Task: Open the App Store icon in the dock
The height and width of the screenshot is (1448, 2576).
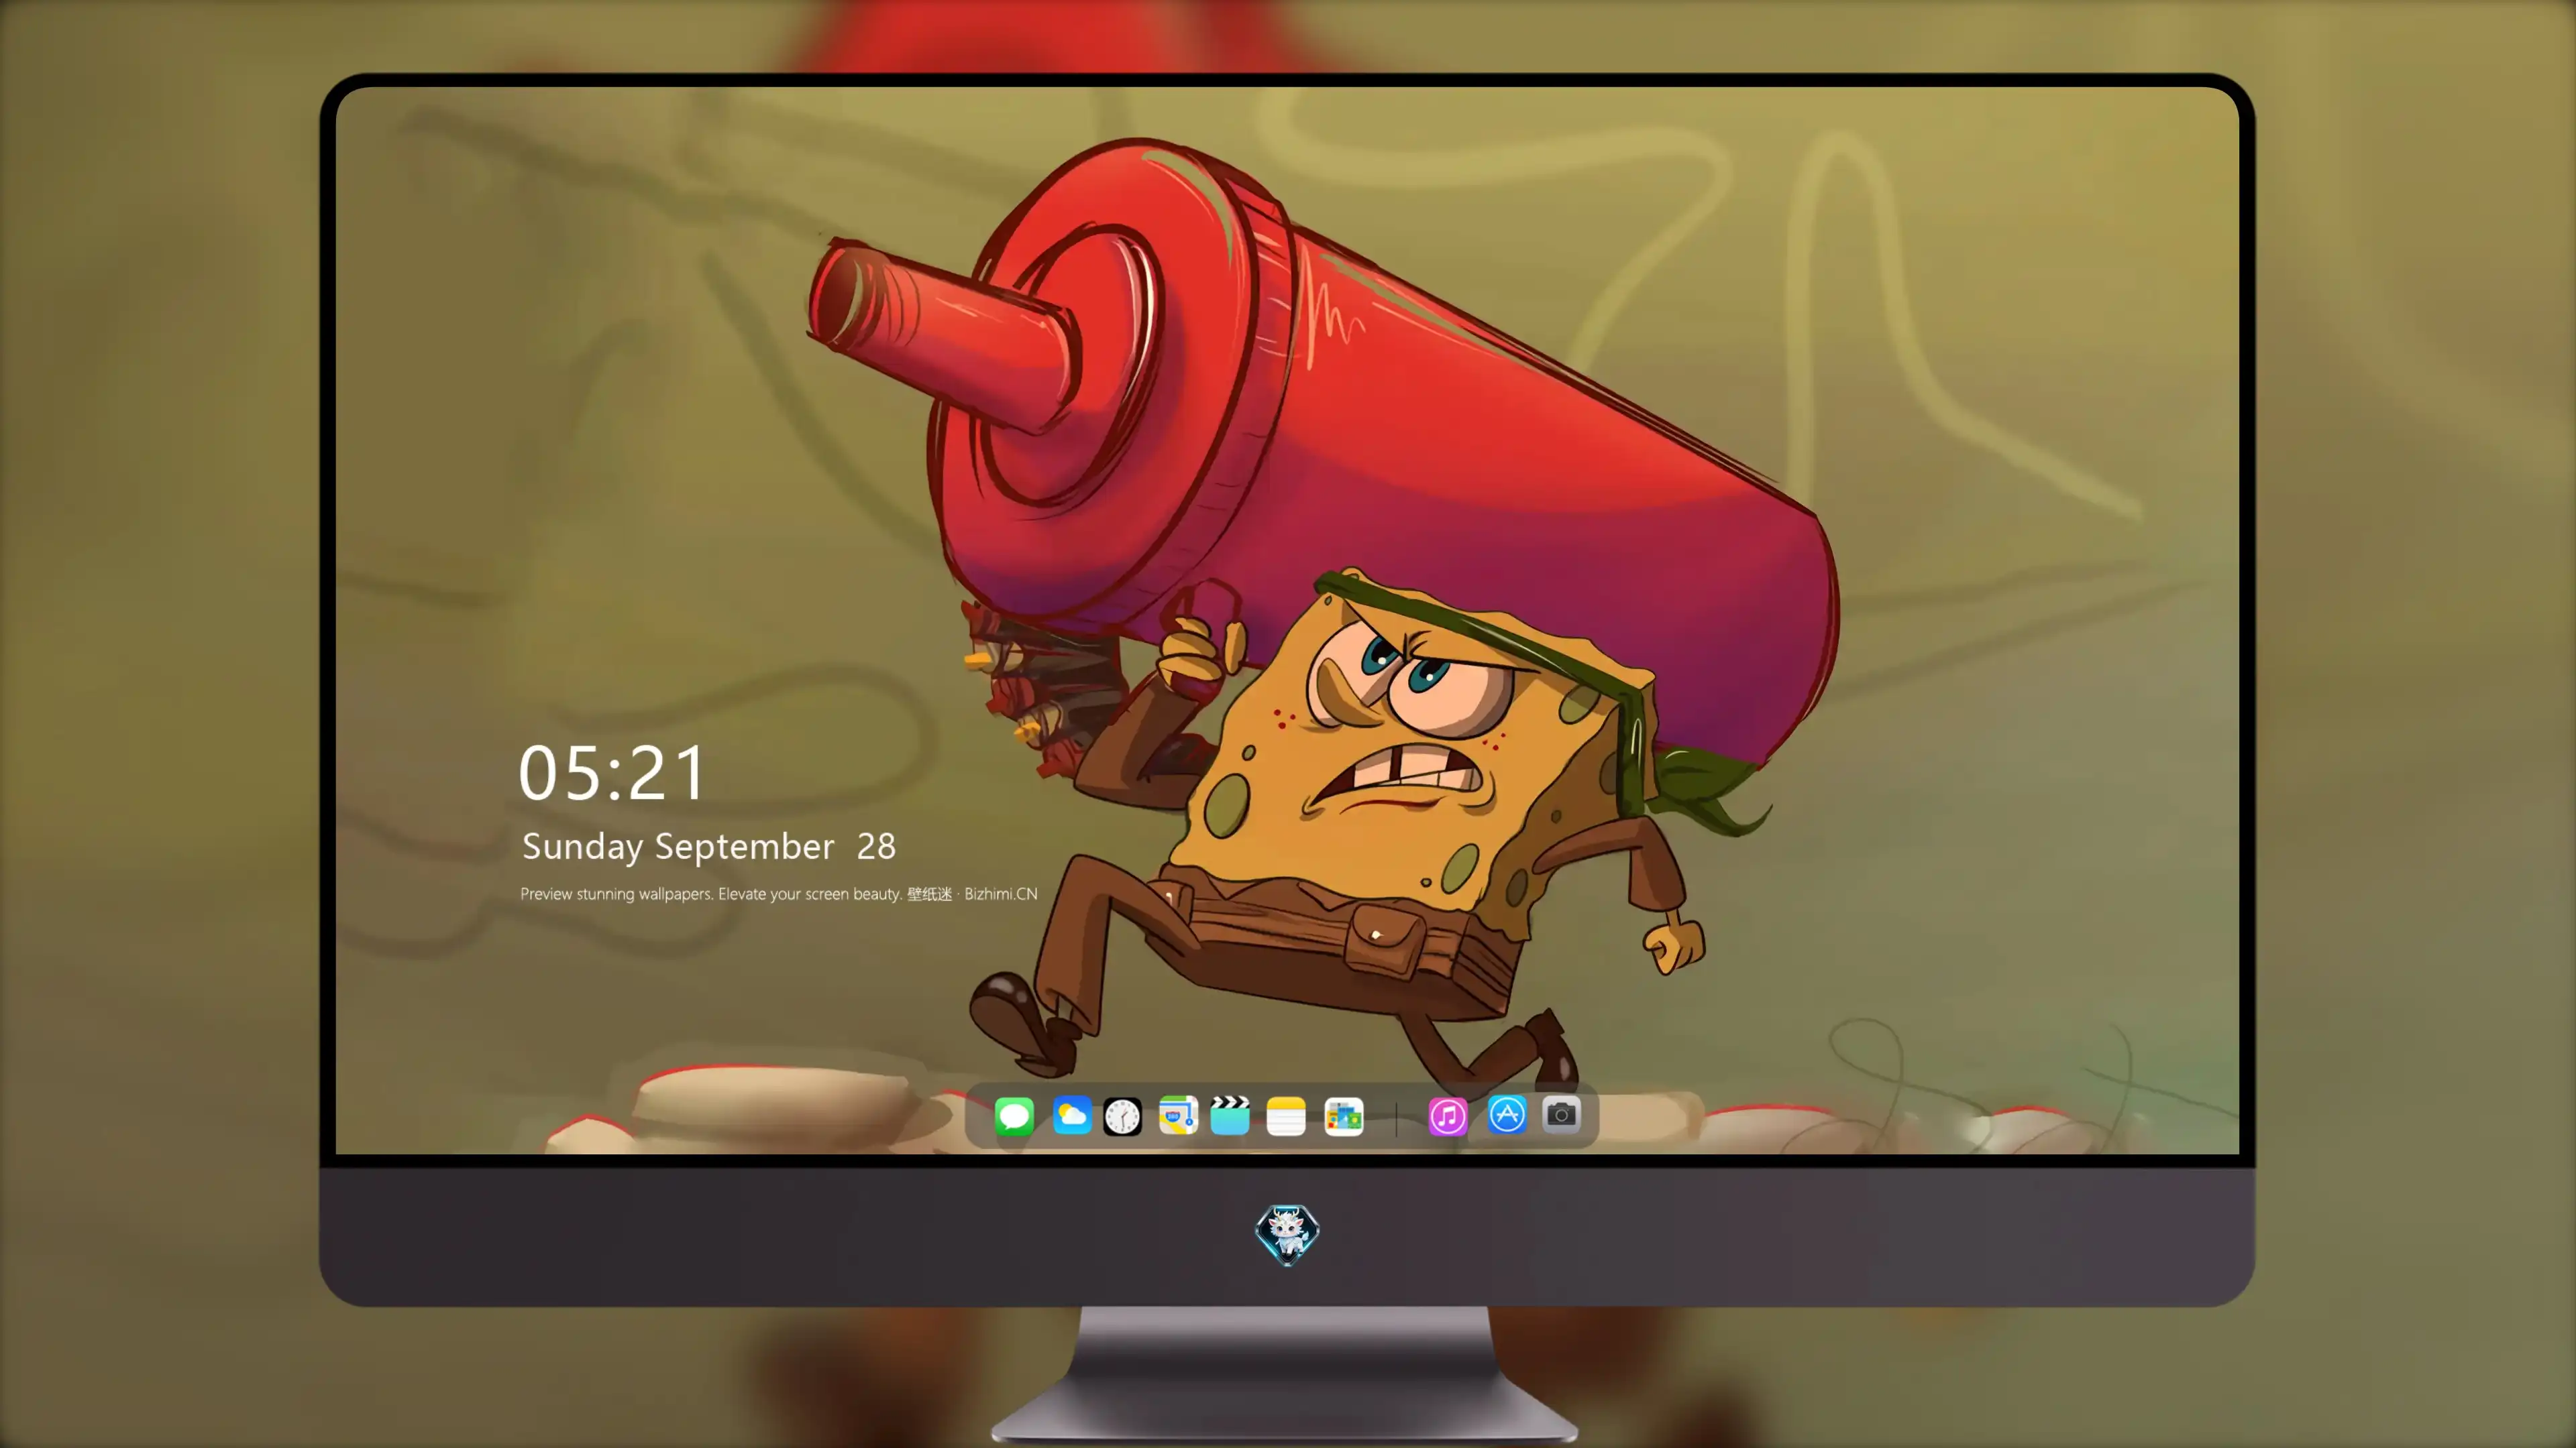Action: [1506, 1114]
